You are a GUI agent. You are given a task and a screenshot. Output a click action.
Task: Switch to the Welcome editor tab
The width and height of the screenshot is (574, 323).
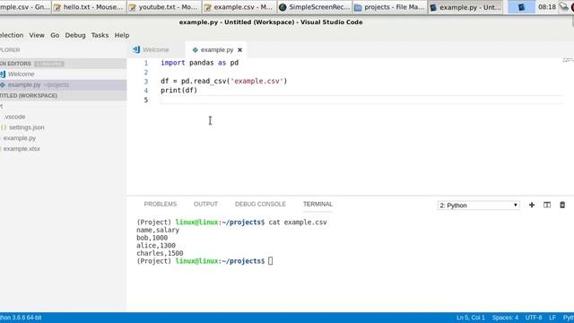pyautogui.click(x=155, y=50)
